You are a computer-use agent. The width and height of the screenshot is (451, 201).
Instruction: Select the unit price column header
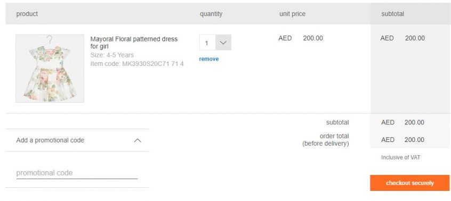pyautogui.click(x=292, y=14)
